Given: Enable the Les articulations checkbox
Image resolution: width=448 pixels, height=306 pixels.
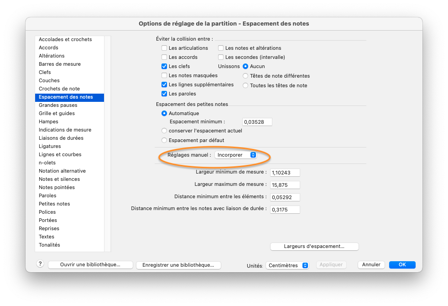Looking at the screenshot, I should [164, 48].
